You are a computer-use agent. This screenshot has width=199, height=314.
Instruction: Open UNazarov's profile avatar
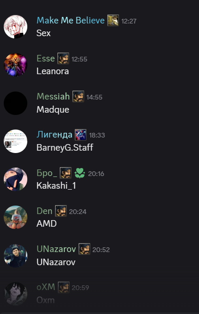point(16,256)
